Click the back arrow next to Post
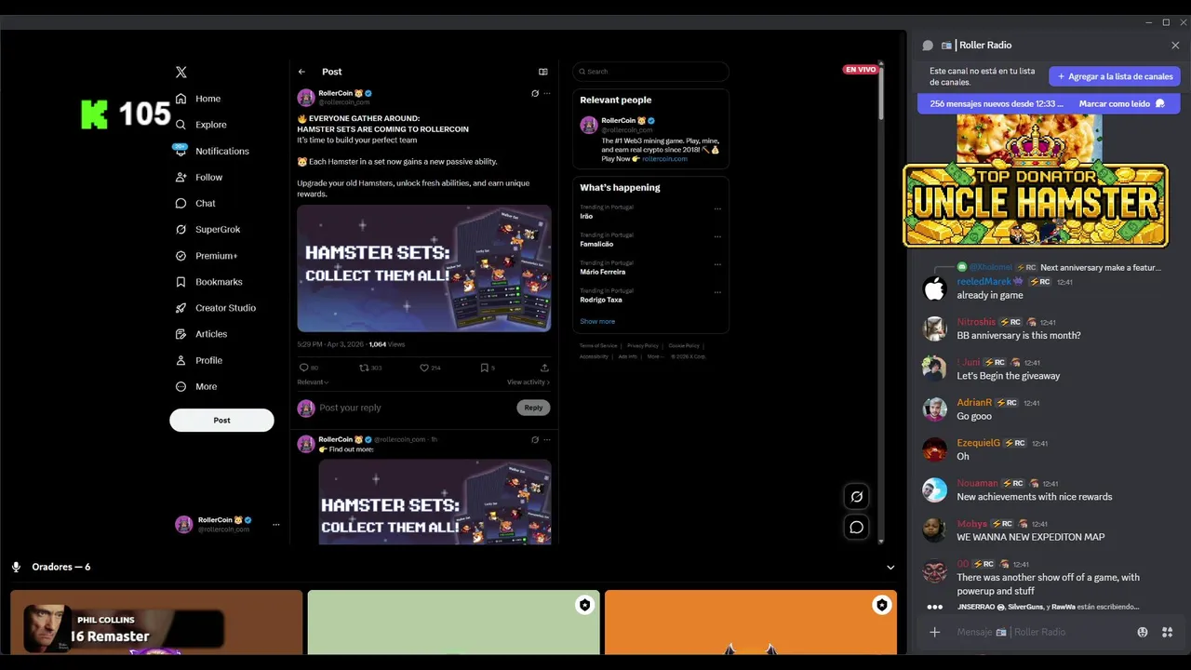The image size is (1191, 670). click(301, 72)
